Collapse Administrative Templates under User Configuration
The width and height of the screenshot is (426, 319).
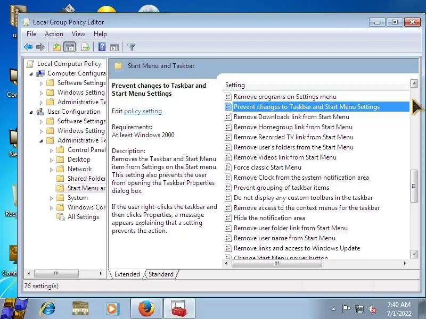coord(42,141)
